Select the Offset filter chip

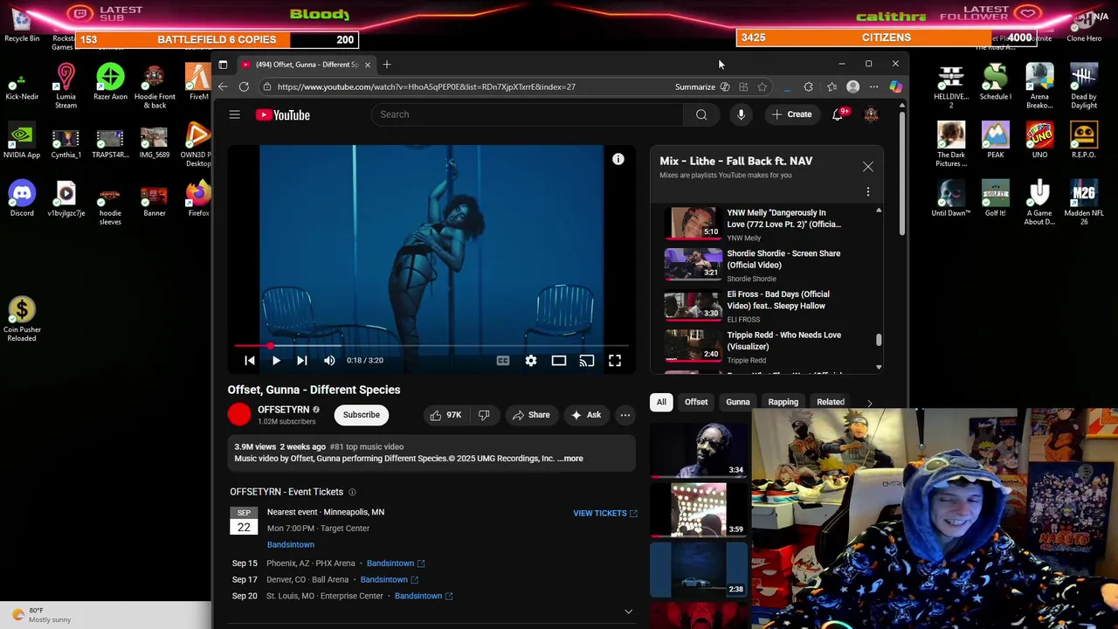tap(696, 402)
